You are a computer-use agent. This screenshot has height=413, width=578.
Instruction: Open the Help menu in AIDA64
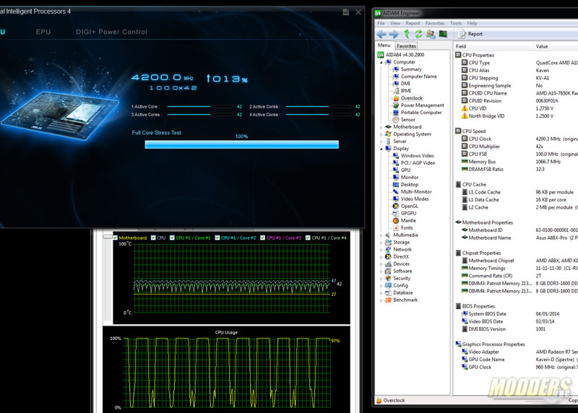[x=473, y=23]
